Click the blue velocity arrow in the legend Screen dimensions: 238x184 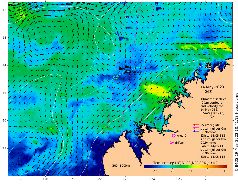tap(196, 131)
